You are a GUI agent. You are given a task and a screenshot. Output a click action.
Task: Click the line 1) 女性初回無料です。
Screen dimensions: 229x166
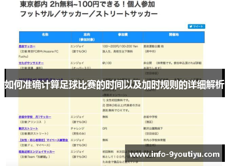pos(116,100)
